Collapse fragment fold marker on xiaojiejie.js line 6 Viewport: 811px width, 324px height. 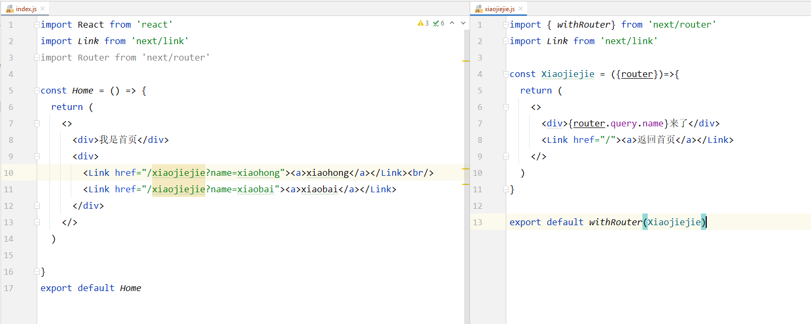point(506,107)
